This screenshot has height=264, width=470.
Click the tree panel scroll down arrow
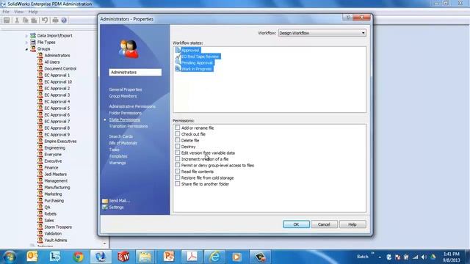(x=104, y=243)
